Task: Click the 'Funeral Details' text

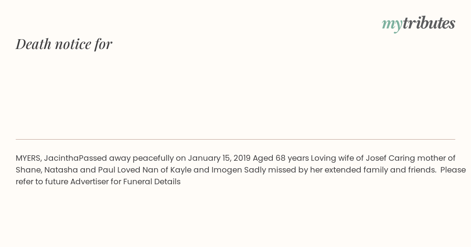Action: click(152, 182)
